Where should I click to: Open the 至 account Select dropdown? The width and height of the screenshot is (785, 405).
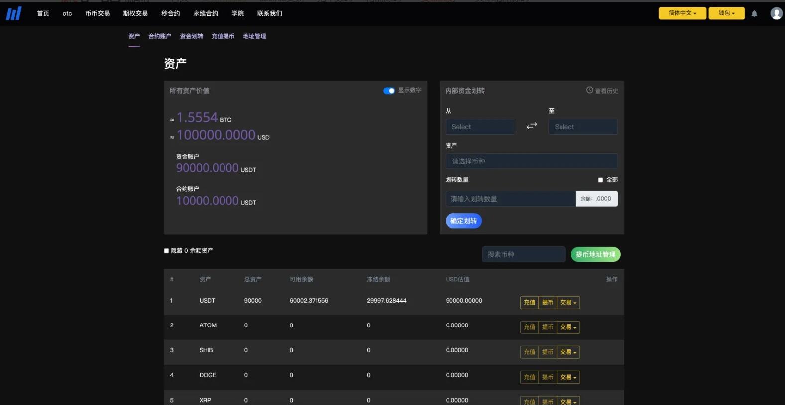(x=582, y=127)
